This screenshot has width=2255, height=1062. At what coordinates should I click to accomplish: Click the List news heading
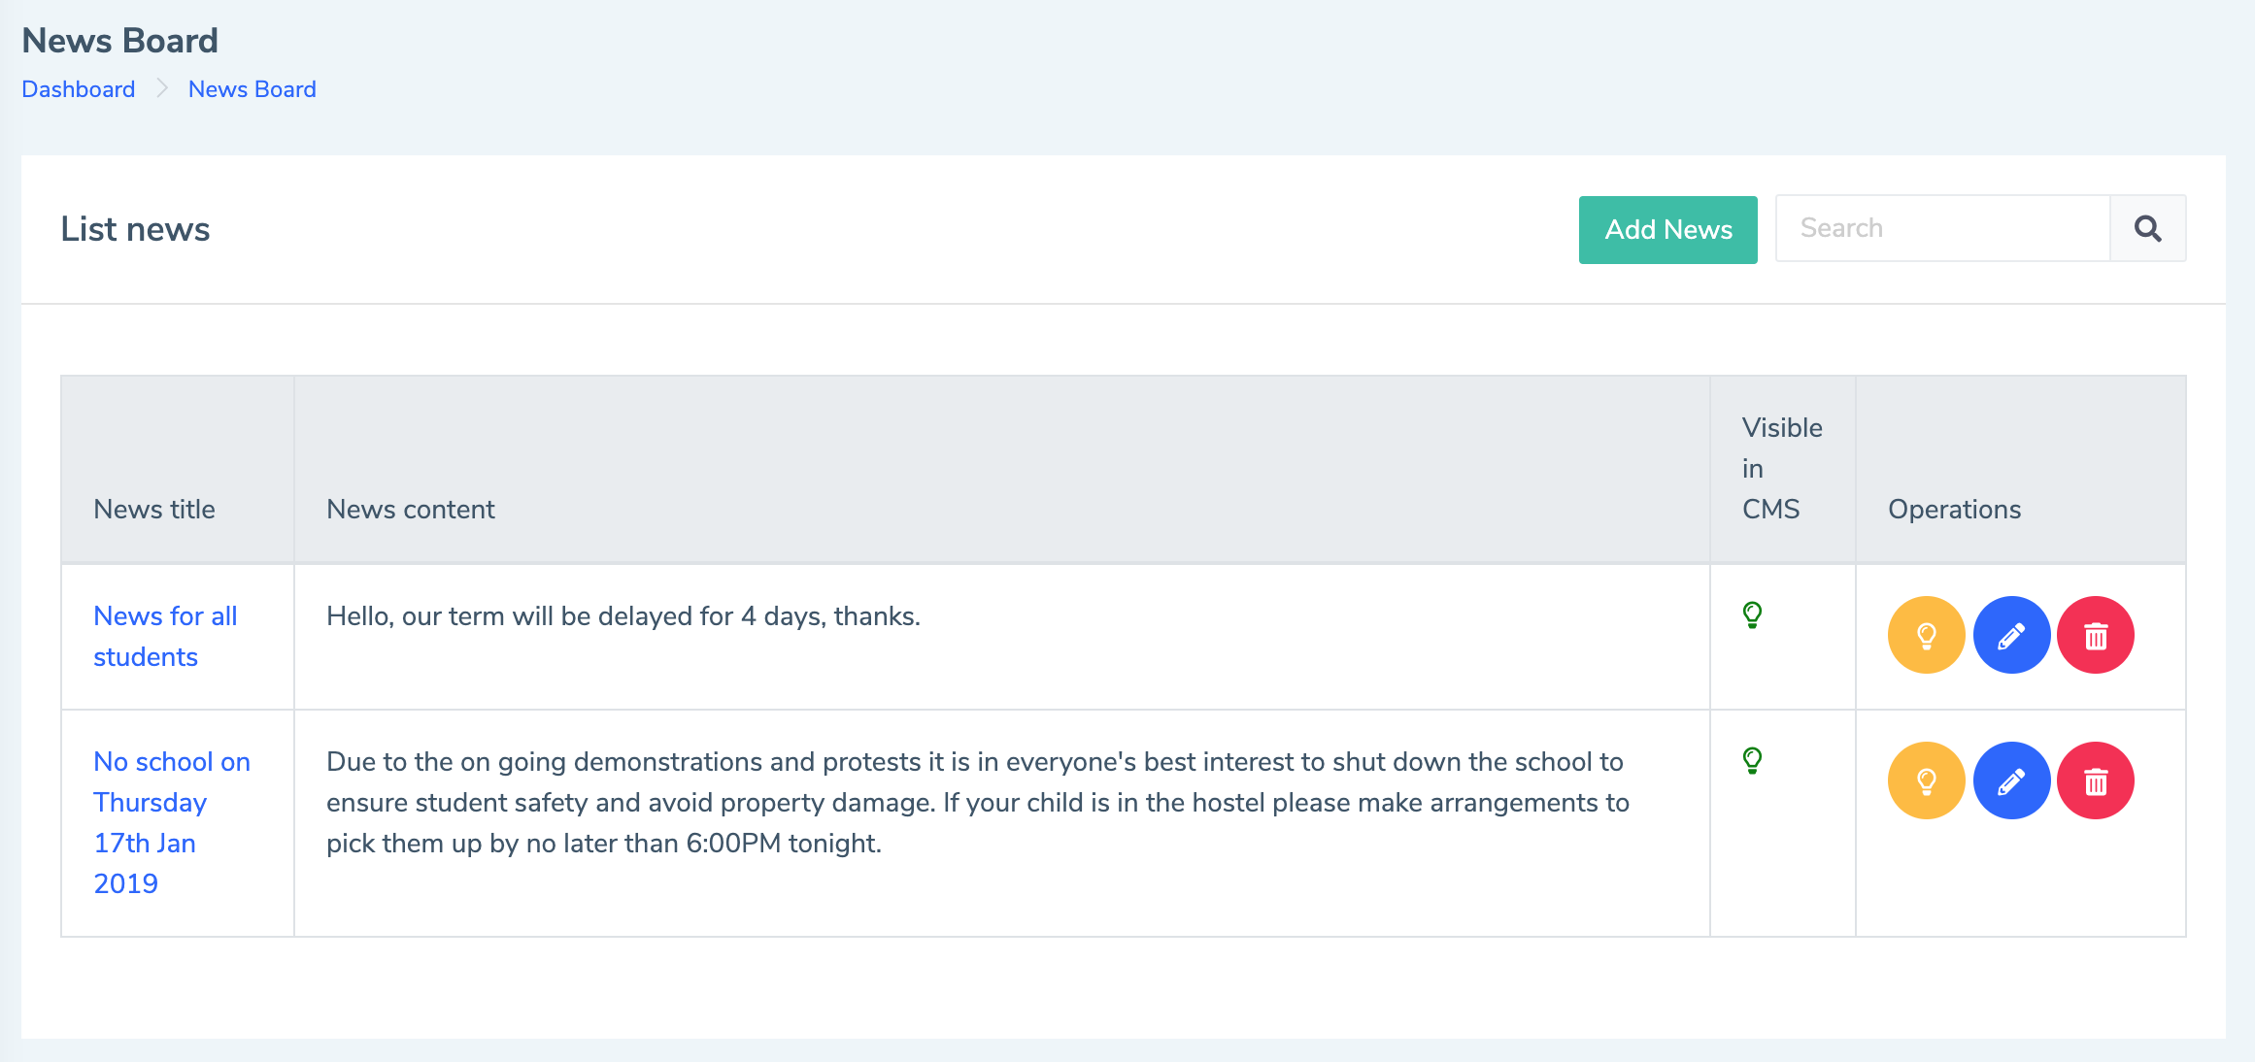pyautogui.click(x=135, y=229)
